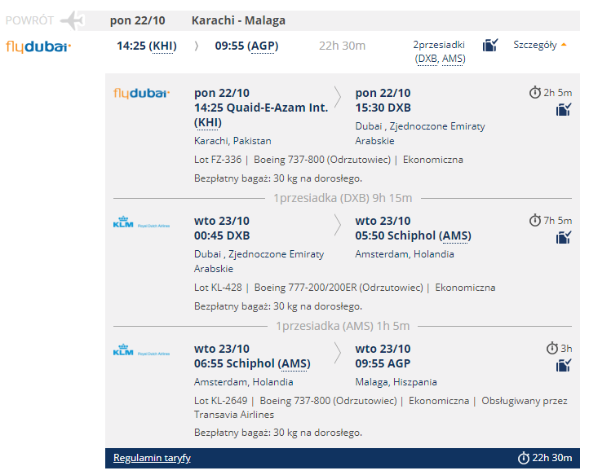Click Schiphol (AMS) arrival at 05:50
Viewport: 589px width, 475px height.
point(414,235)
